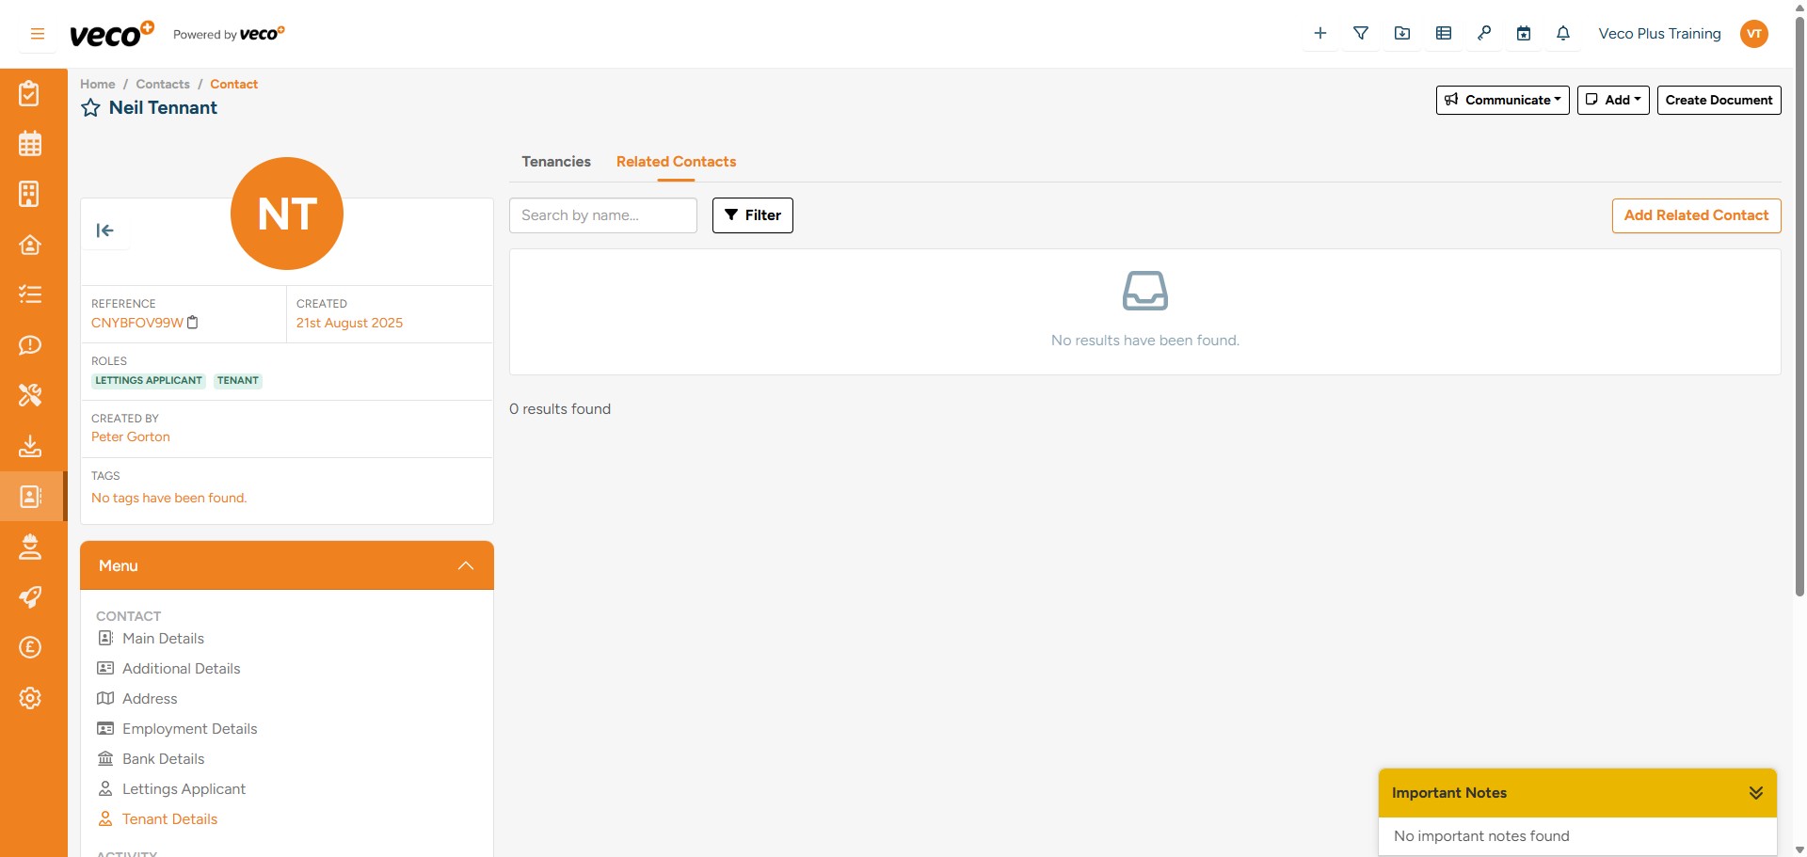The width and height of the screenshot is (1807, 857).
Task: Click the plus icon to add new record
Action: 1320,33
